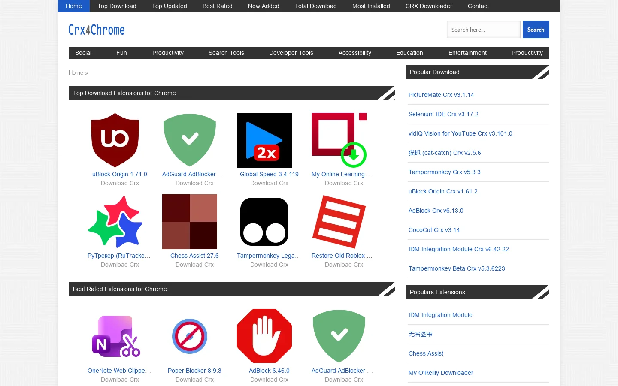Open the Accessibility category

(x=355, y=53)
